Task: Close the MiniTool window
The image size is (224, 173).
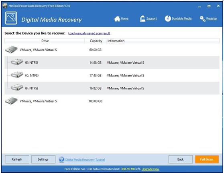Action: (x=218, y=6)
